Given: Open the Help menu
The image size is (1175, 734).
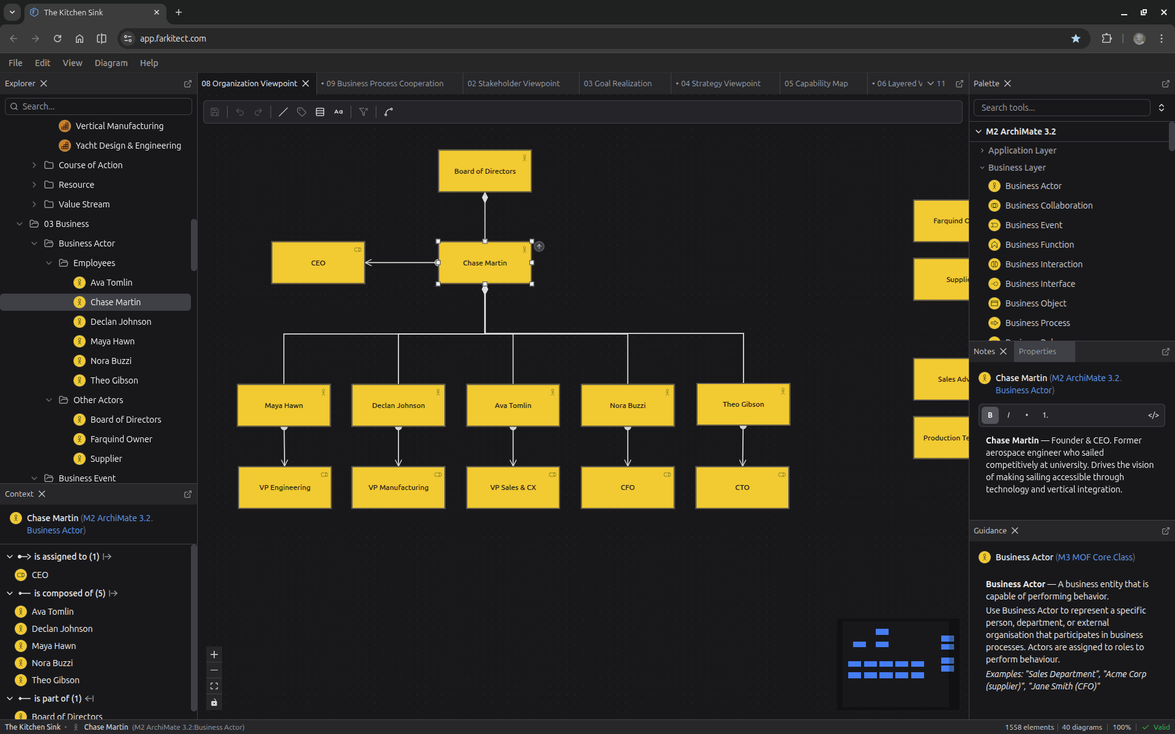Looking at the screenshot, I should pyautogui.click(x=149, y=63).
